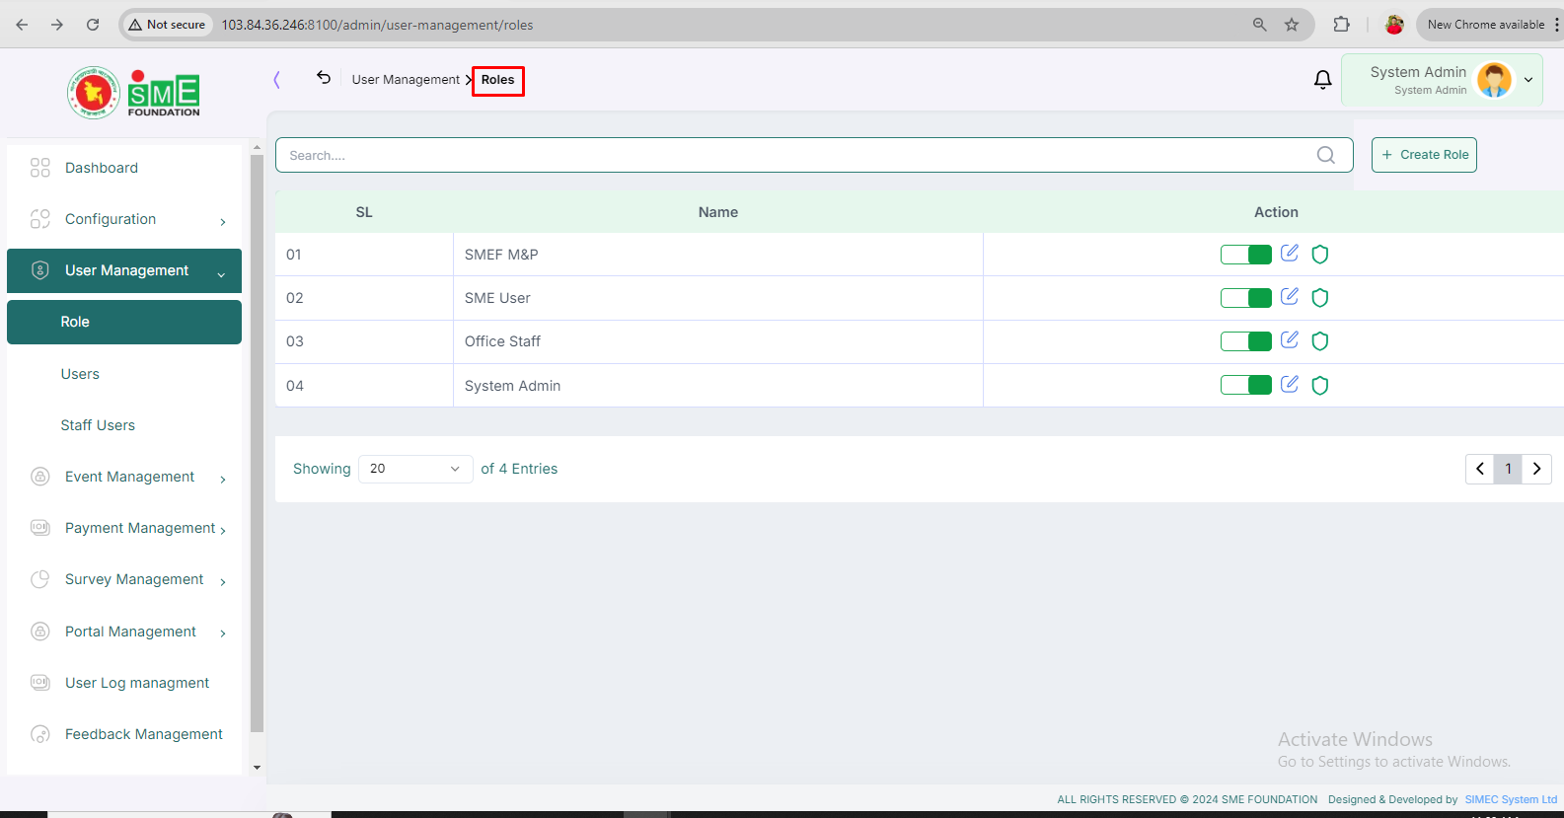
Task: Click the Not secure site info chip
Action: pos(167,25)
